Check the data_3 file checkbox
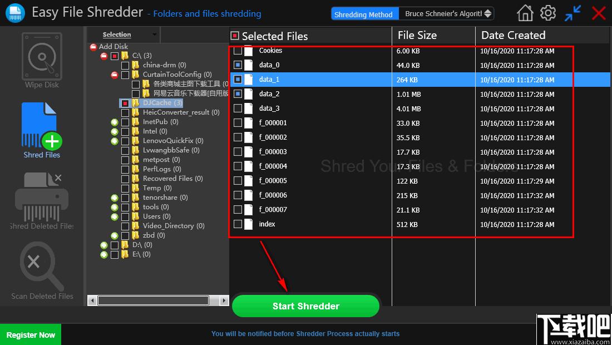Image resolution: width=612 pixels, height=345 pixels. (238, 108)
